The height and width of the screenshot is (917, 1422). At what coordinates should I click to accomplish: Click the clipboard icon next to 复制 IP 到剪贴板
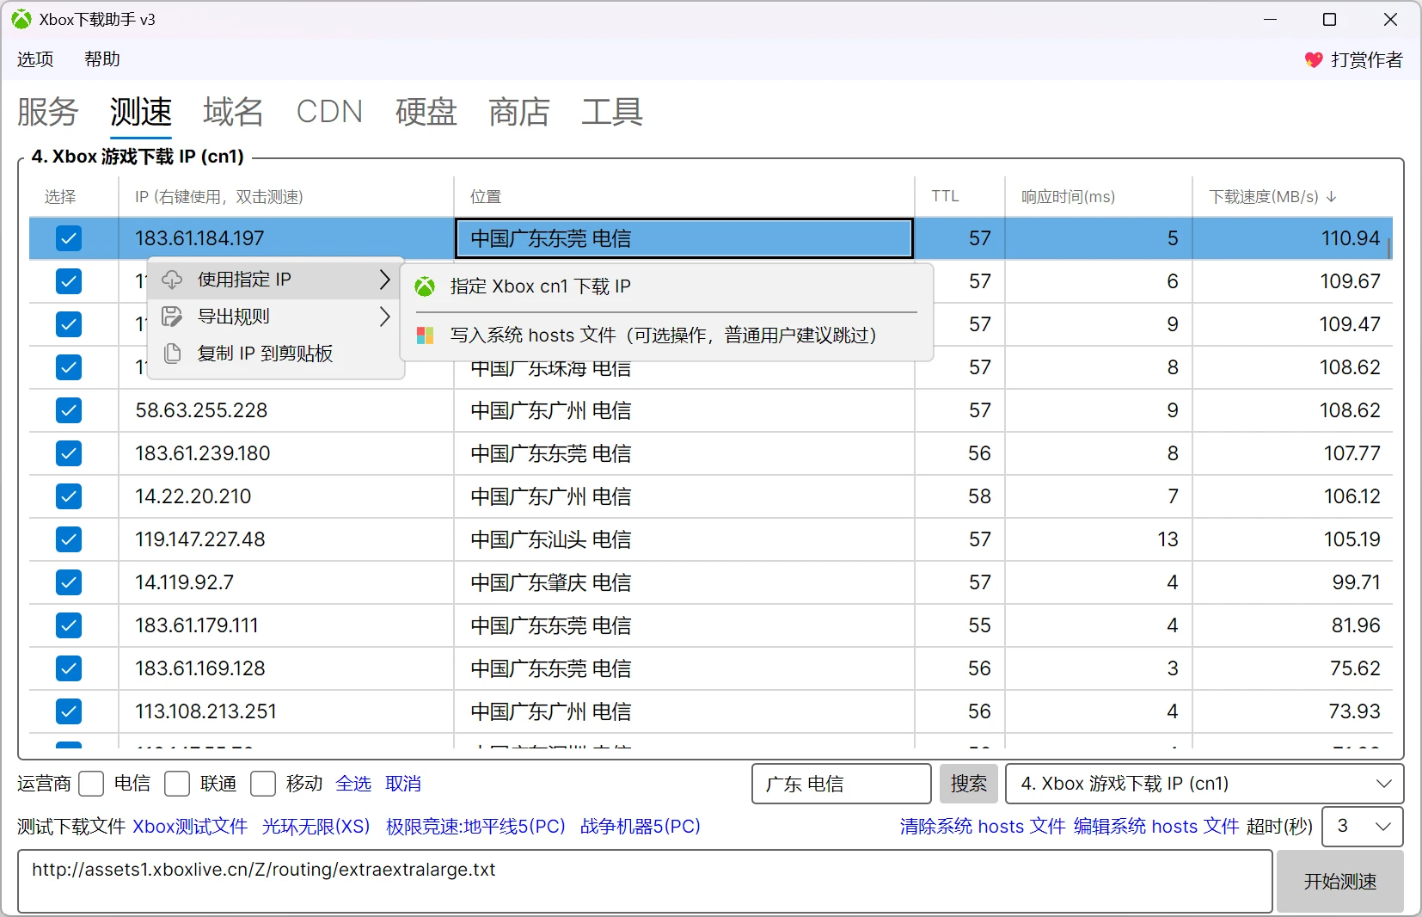point(172,354)
